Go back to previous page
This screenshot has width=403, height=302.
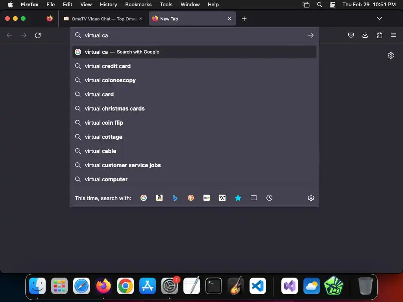tap(9, 35)
